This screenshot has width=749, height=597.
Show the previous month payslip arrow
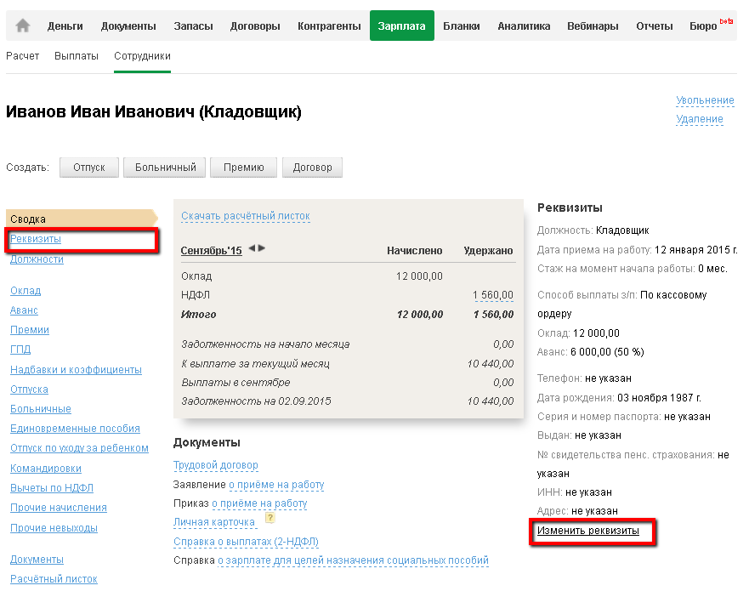click(x=252, y=248)
